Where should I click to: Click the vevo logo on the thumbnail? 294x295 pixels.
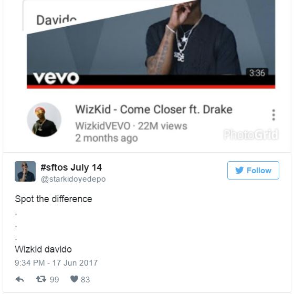point(56,78)
